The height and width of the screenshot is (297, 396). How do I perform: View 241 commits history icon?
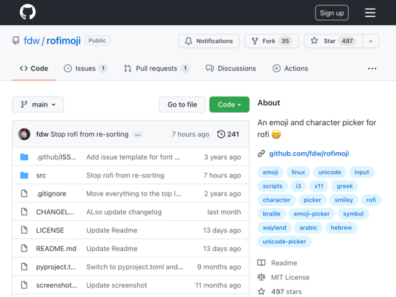(x=228, y=134)
